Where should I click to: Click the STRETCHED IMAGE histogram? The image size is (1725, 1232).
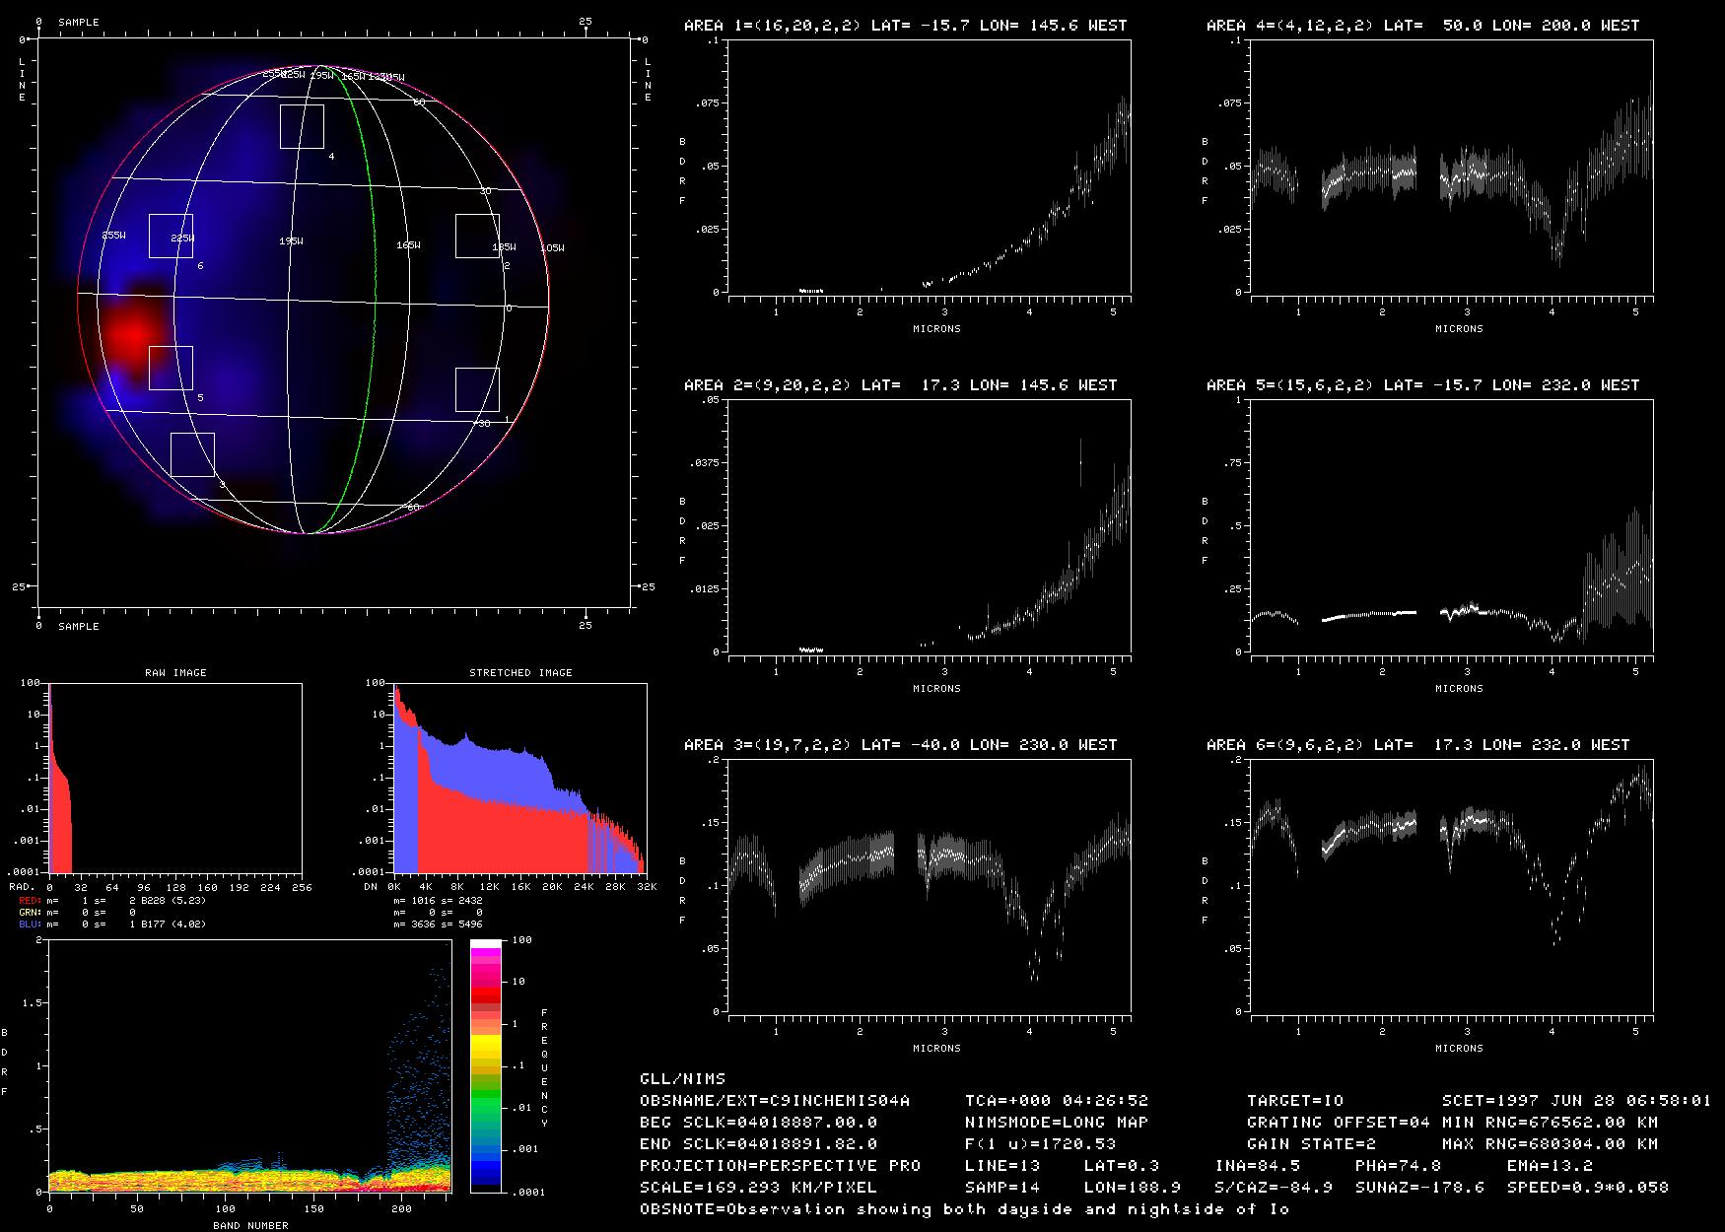pos(519,779)
